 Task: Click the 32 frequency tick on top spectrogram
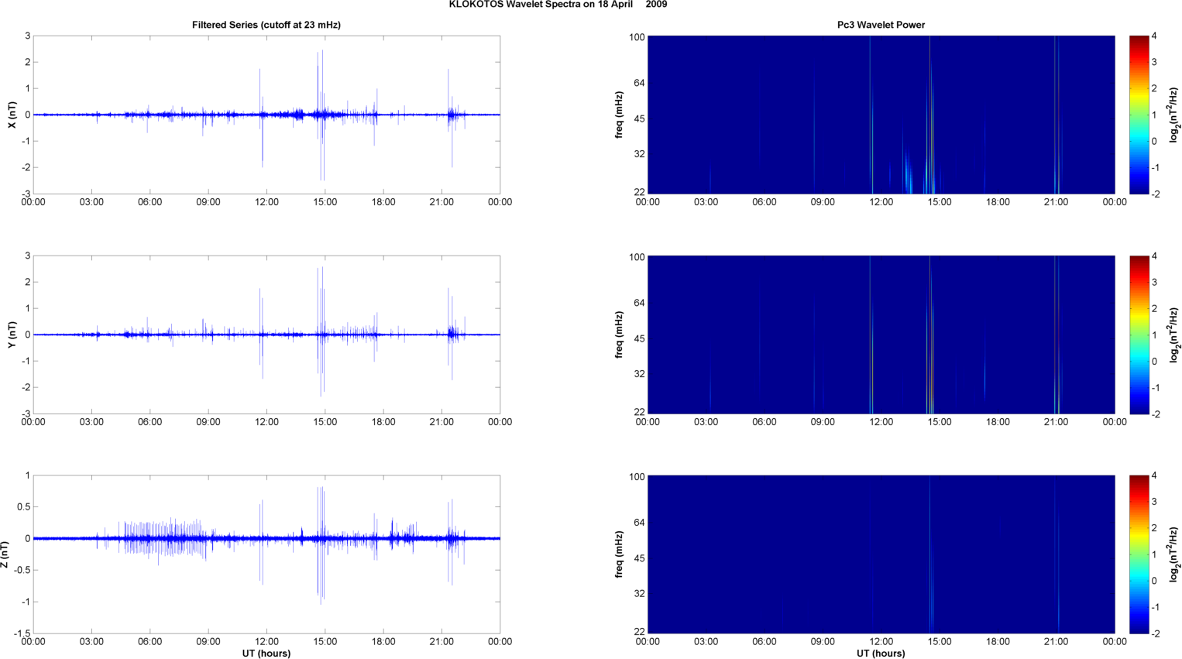(x=639, y=154)
